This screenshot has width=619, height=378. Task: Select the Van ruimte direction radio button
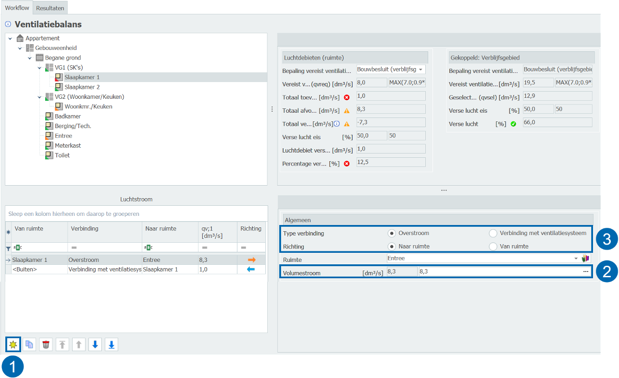[x=493, y=246]
